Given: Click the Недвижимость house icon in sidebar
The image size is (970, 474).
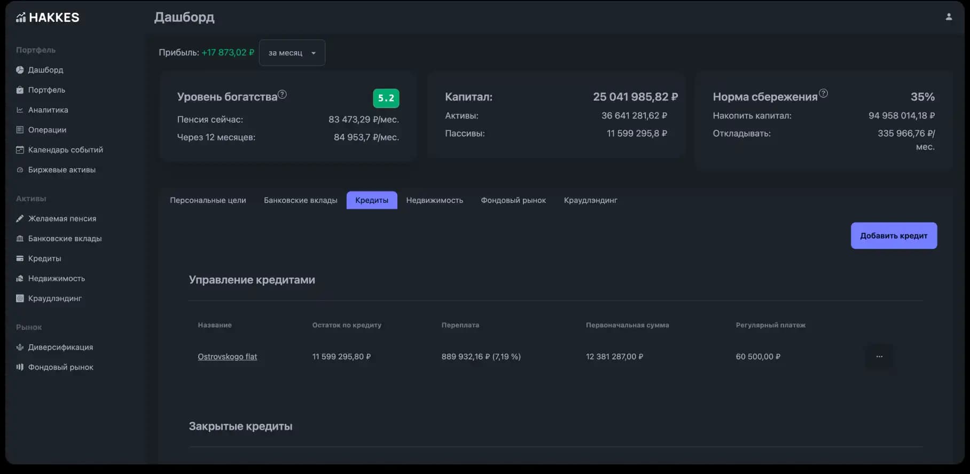Looking at the screenshot, I should click(20, 278).
